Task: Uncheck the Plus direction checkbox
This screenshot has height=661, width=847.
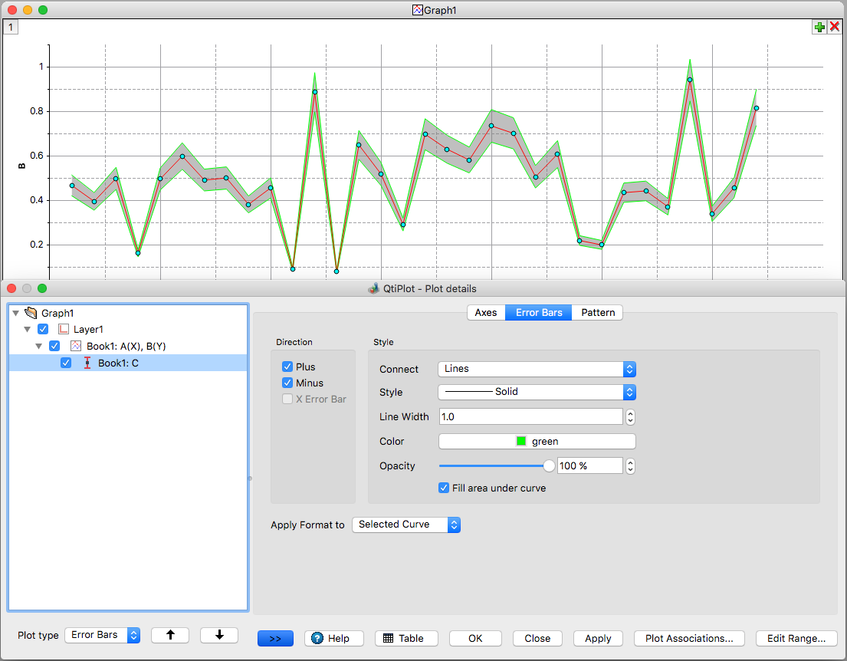Action: pos(288,367)
